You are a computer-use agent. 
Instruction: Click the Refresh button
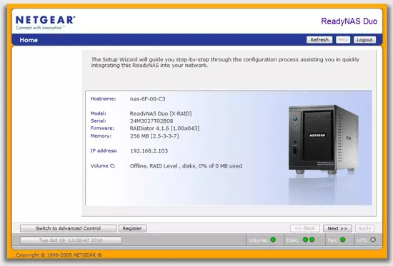[319, 40]
